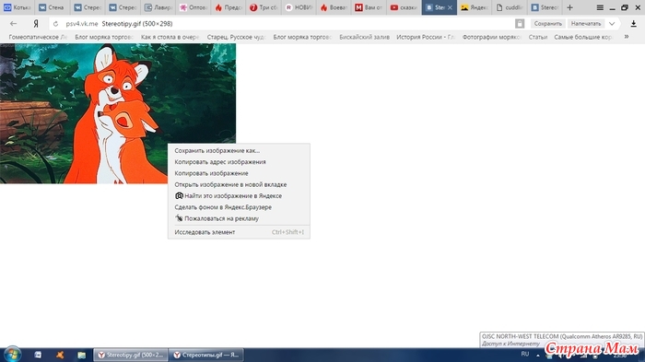645x362 pixels.
Task: Open bookmark Как я стояла в очере
Action: pos(170,37)
